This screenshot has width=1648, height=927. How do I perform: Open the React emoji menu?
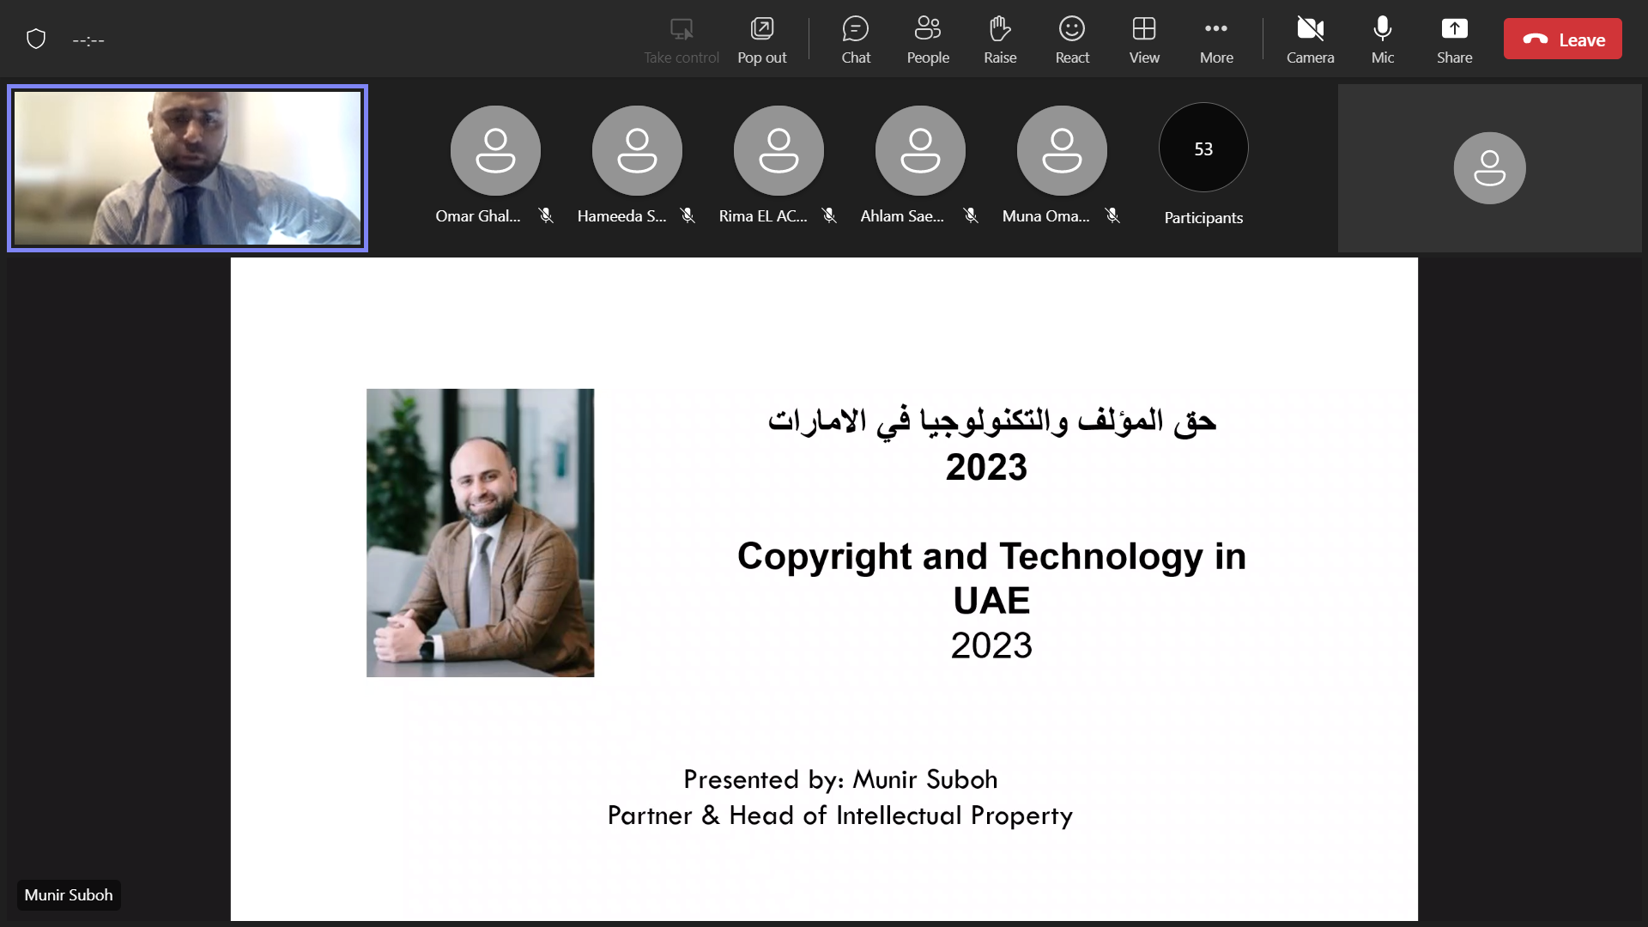click(1071, 39)
